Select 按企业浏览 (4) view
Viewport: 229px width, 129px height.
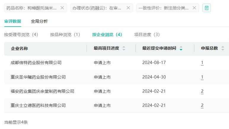click(x=107, y=35)
